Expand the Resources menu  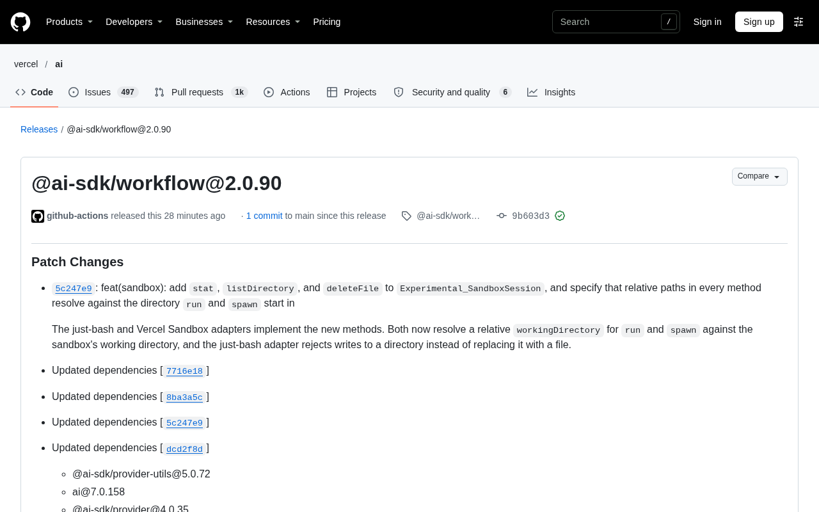tap(273, 22)
